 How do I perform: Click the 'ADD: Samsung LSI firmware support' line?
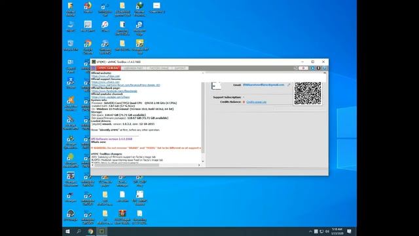click(x=124, y=157)
